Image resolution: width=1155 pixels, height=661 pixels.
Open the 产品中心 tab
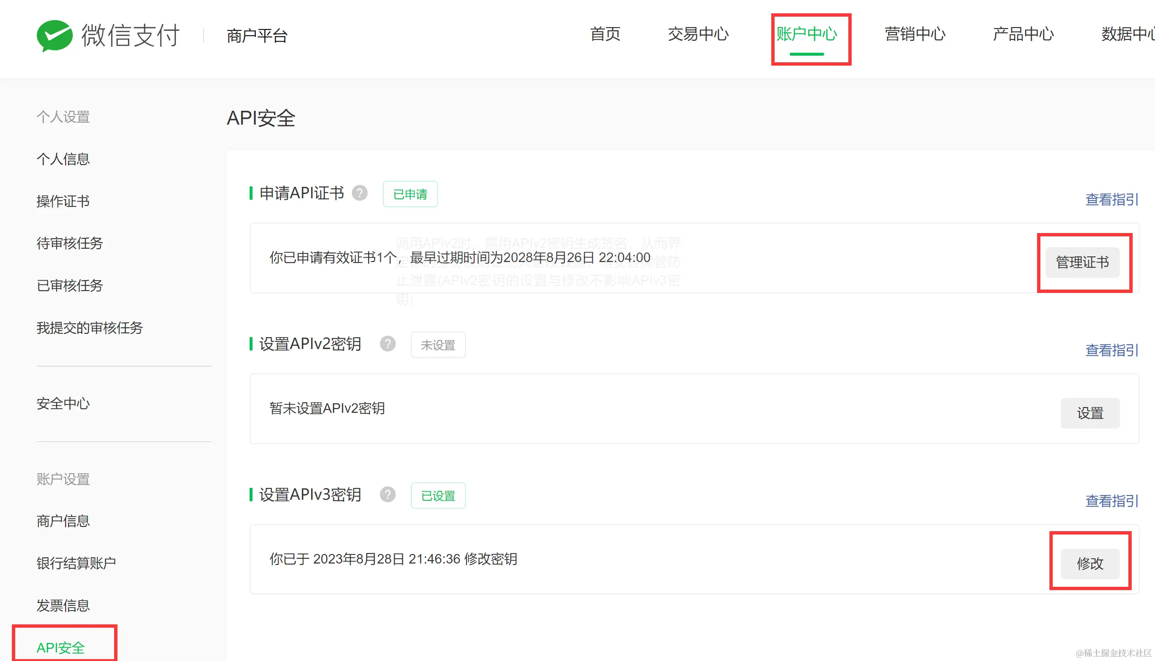[x=1023, y=34]
